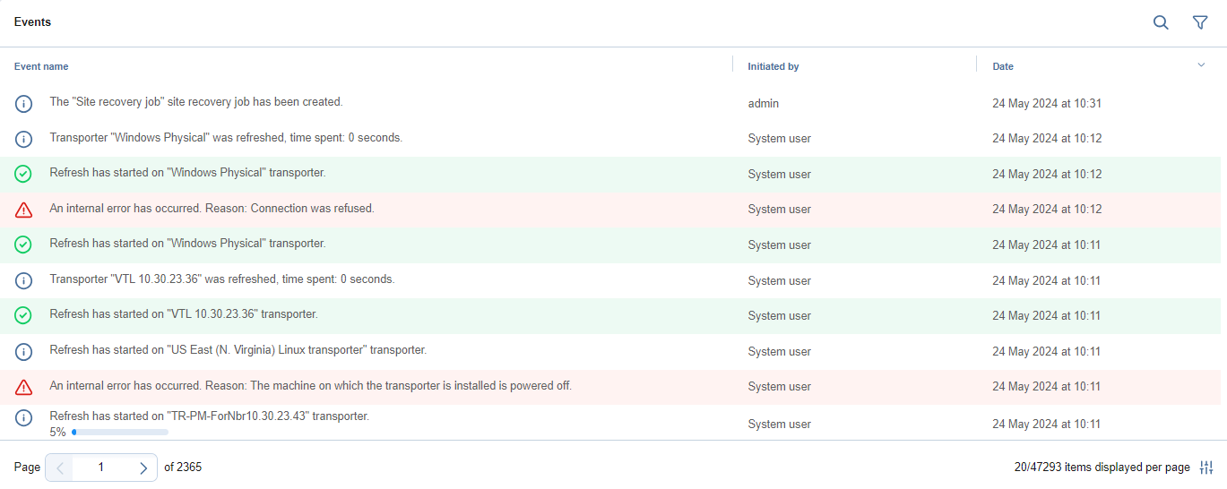
Task: Click info icon for US East Linux transporter
Action: (24, 351)
